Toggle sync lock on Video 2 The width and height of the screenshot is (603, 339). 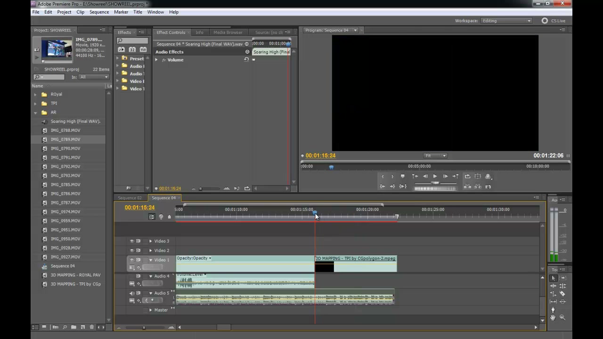(x=138, y=250)
